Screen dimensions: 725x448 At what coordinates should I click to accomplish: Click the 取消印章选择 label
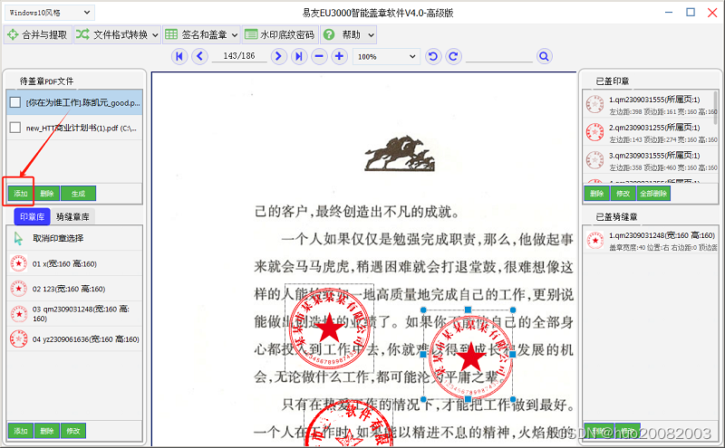click(x=58, y=238)
